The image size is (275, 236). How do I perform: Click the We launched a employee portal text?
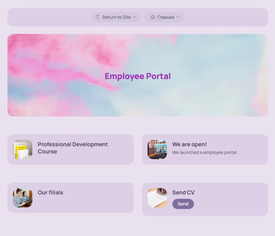(204, 153)
